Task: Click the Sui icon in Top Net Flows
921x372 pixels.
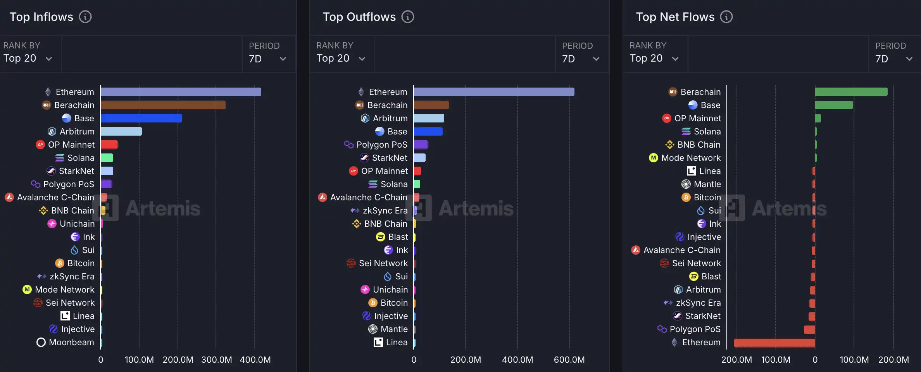Action: pos(701,210)
